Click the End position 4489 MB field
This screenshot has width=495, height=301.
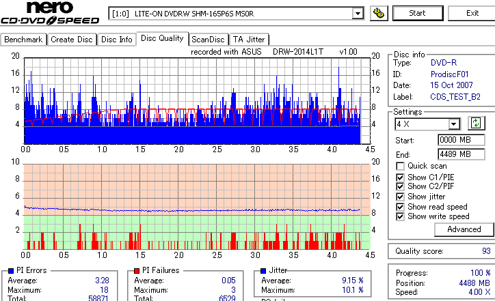tap(461, 154)
